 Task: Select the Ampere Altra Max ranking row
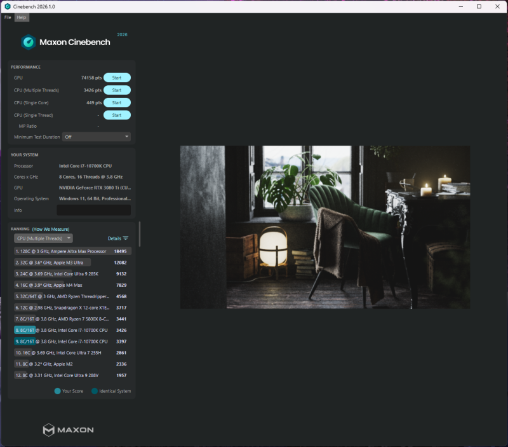click(72, 251)
